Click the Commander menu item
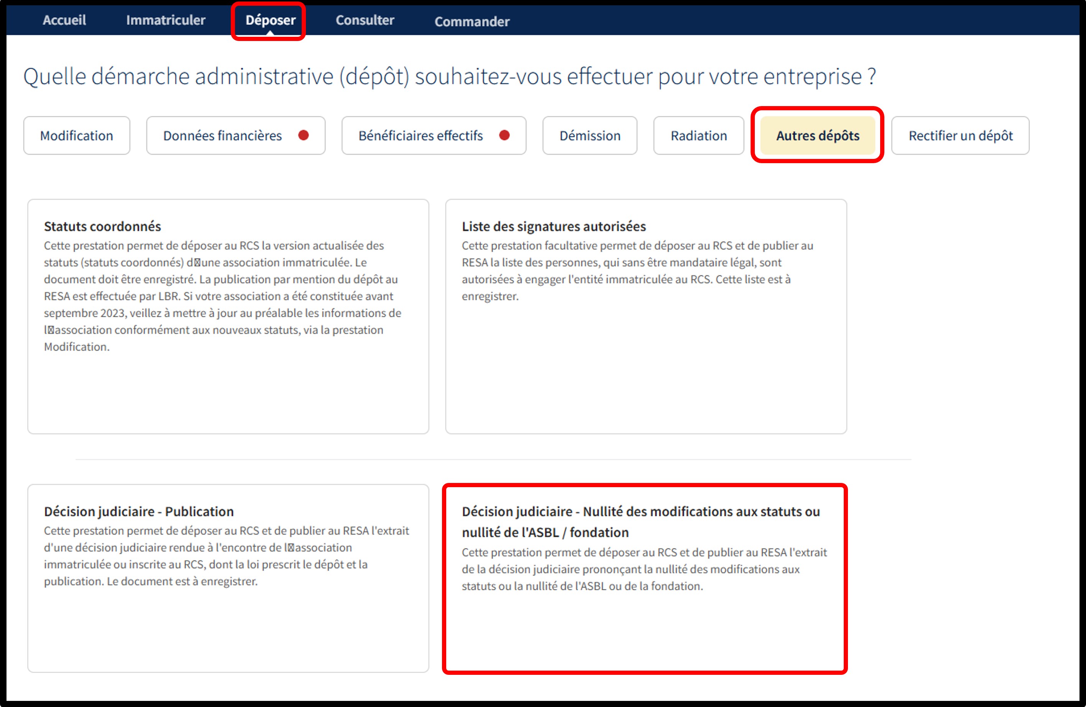Screen dimensions: 1086x707 click(x=472, y=21)
